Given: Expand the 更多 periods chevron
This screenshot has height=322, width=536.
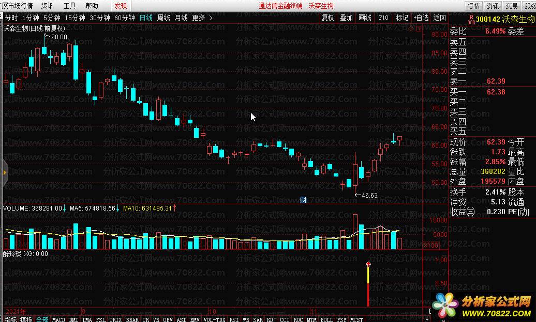Looking at the screenshot, I should coord(211,18).
